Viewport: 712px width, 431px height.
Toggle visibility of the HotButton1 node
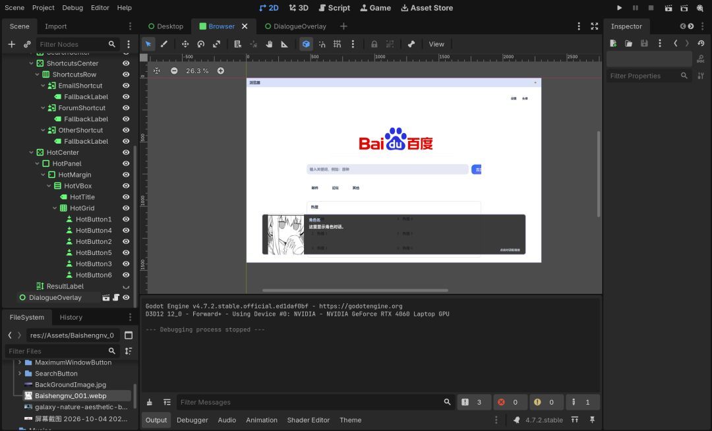pos(126,219)
